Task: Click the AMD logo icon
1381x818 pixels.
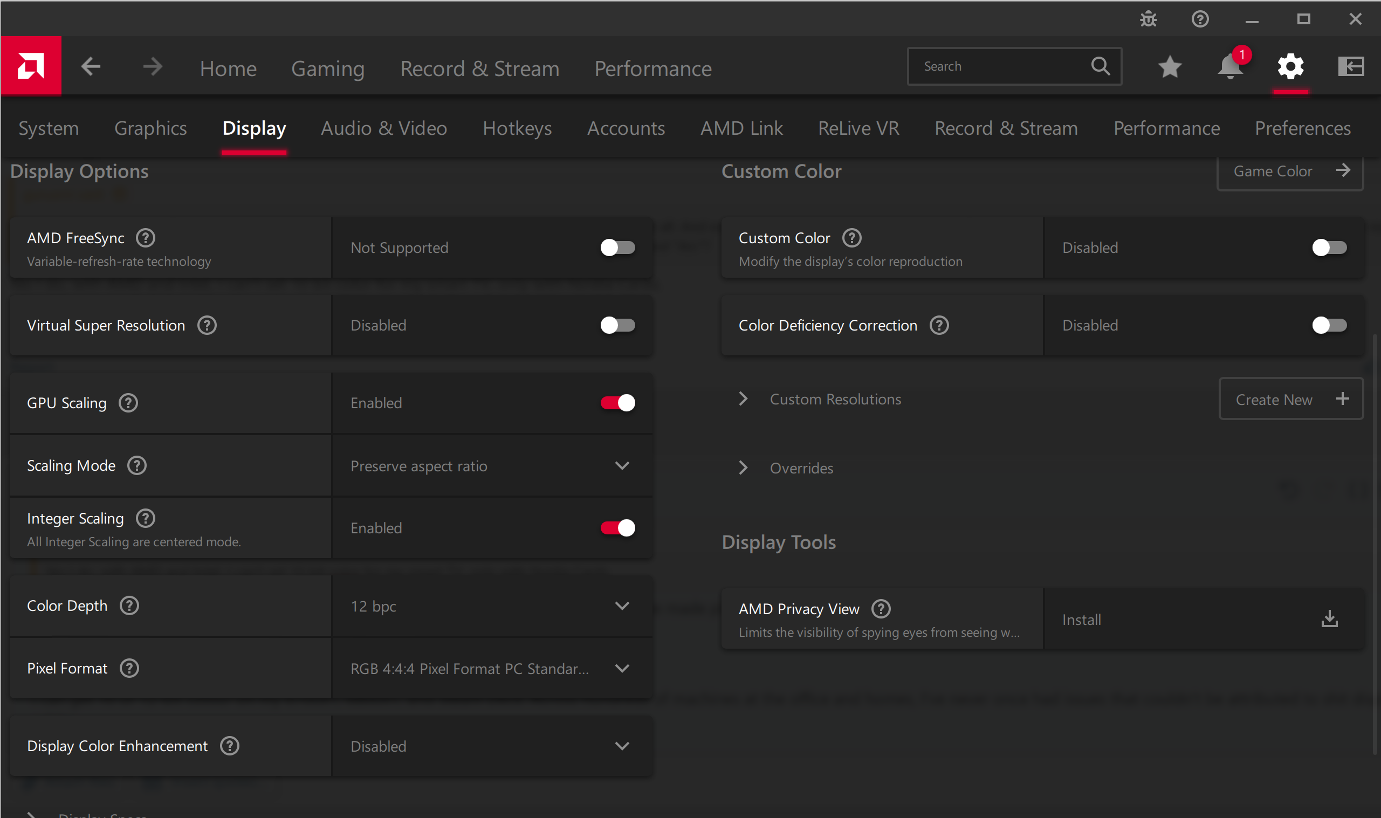Action: [x=31, y=66]
